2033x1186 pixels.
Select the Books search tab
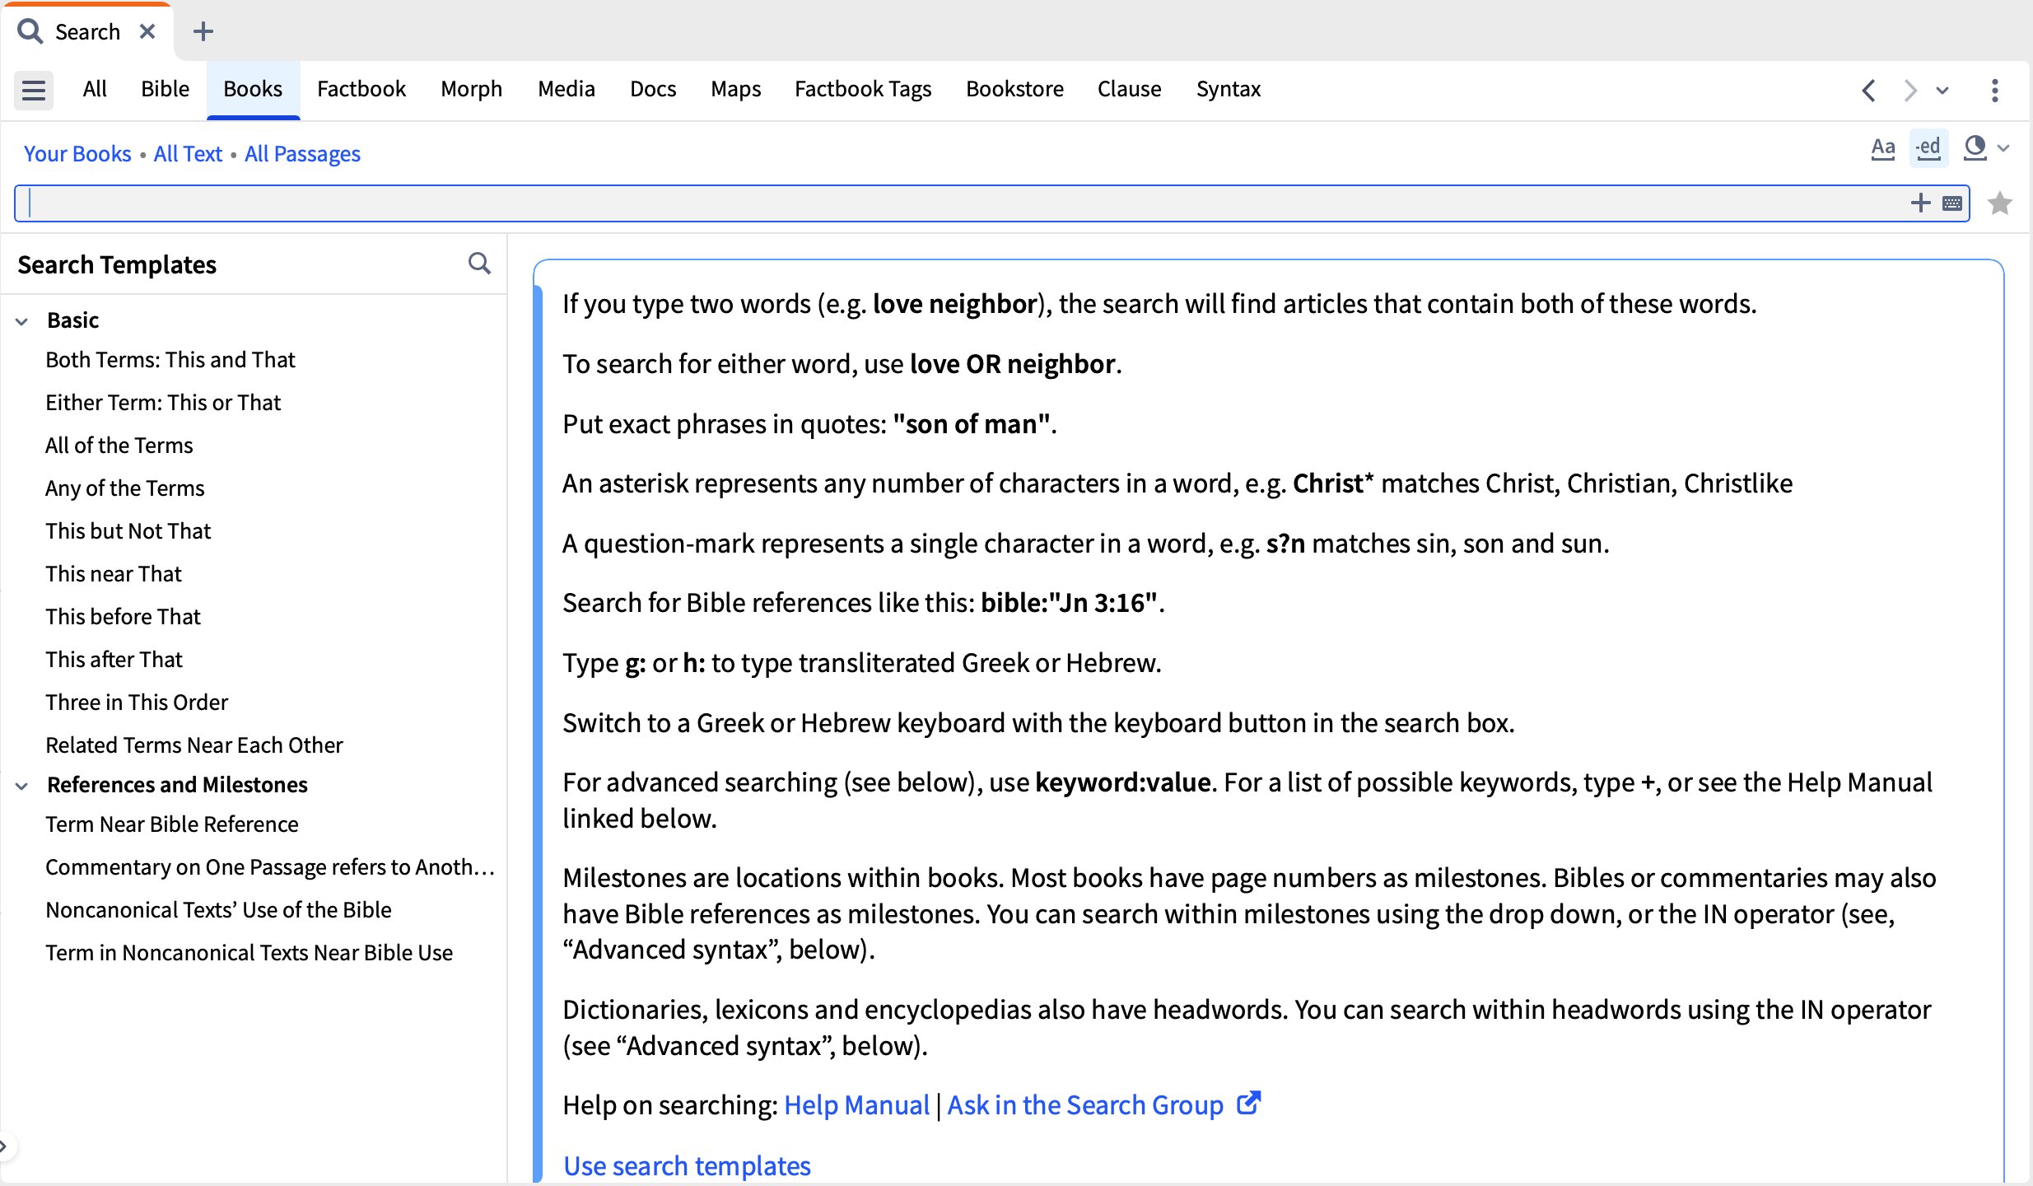pos(253,89)
